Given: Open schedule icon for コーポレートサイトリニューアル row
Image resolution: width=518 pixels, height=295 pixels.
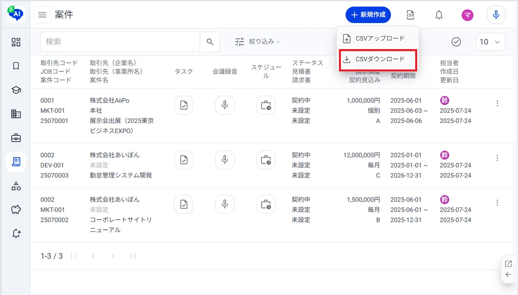Looking at the screenshot, I should (266, 204).
